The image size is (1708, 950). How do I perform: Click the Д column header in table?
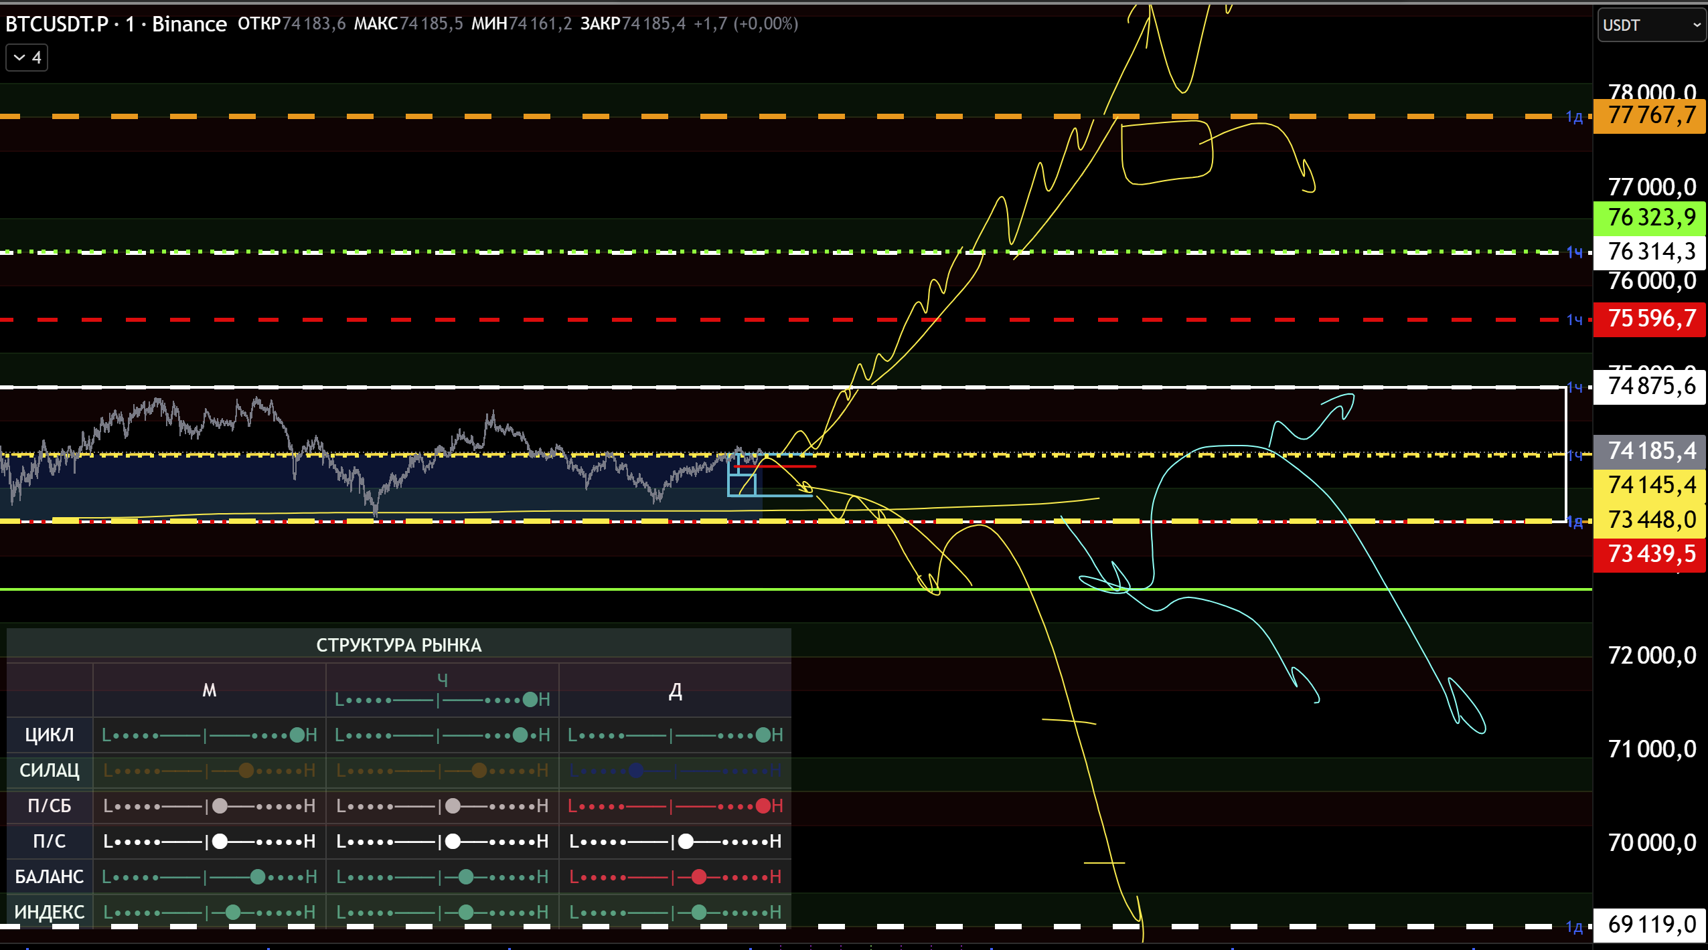(x=675, y=691)
